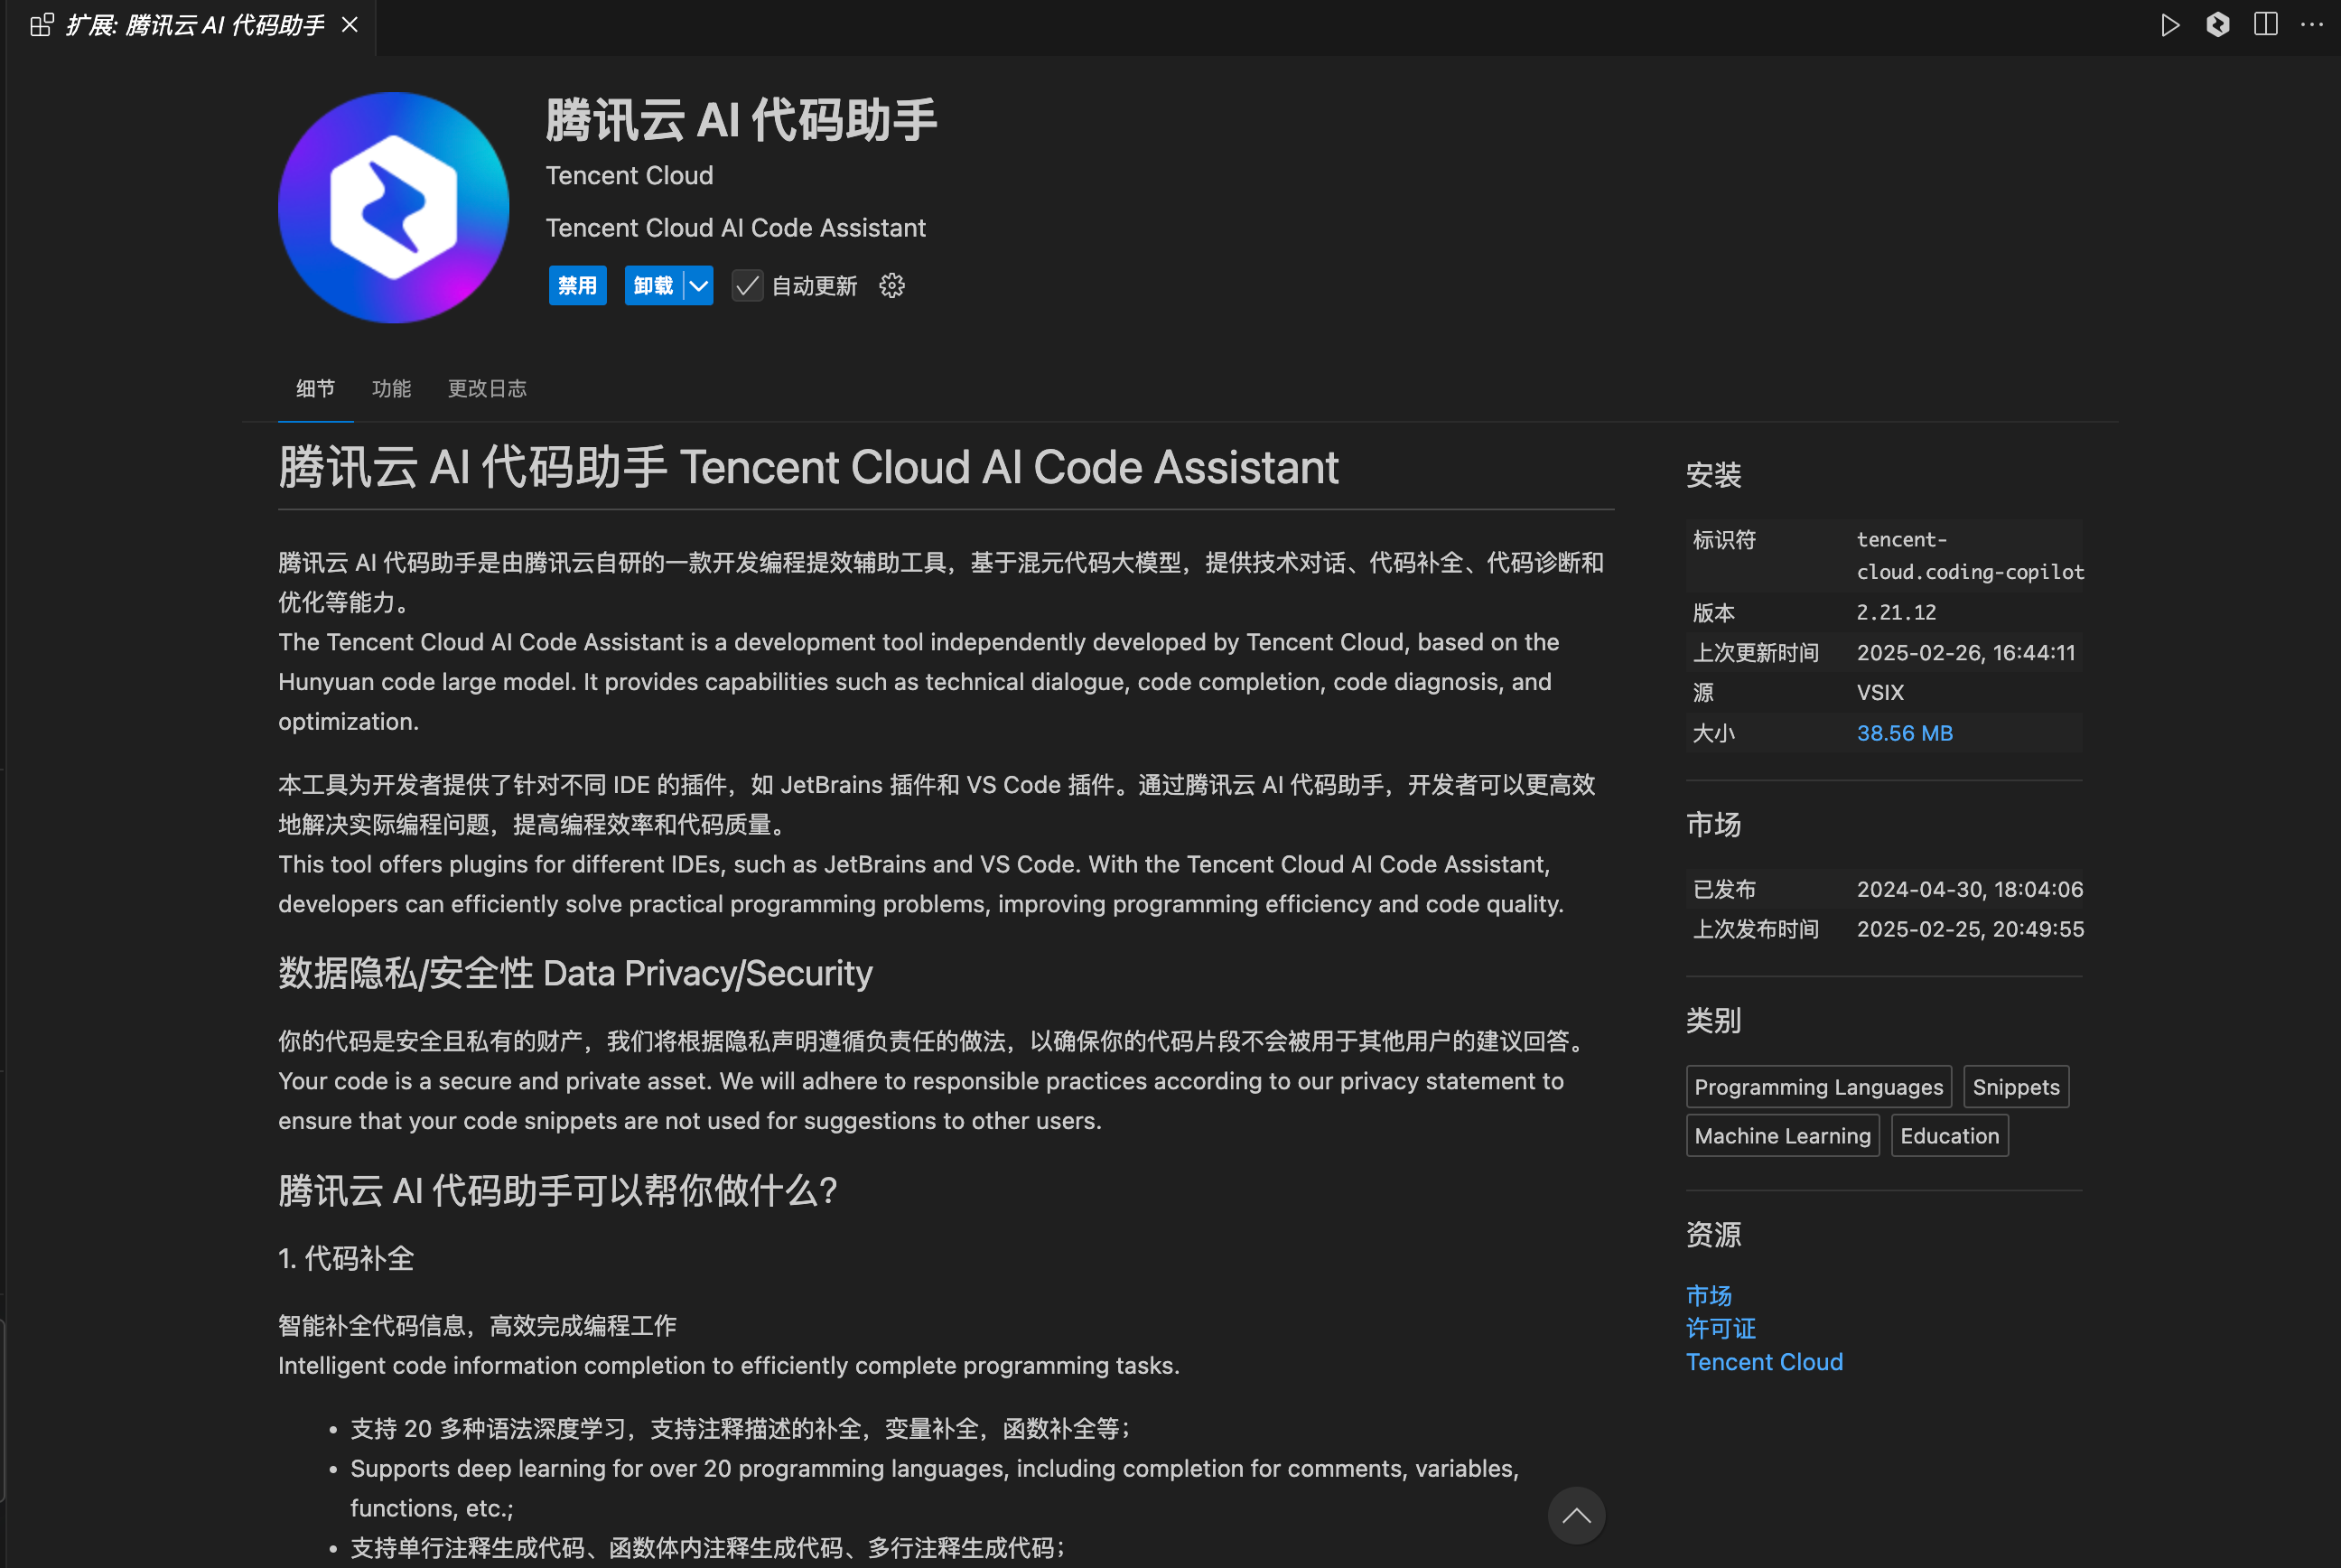
Task: Open the 更改日志 changelog tab
Action: pyautogui.click(x=486, y=388)
